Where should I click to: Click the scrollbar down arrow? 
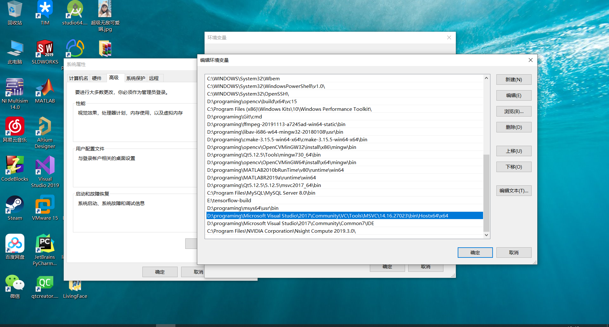pos(486,235)
